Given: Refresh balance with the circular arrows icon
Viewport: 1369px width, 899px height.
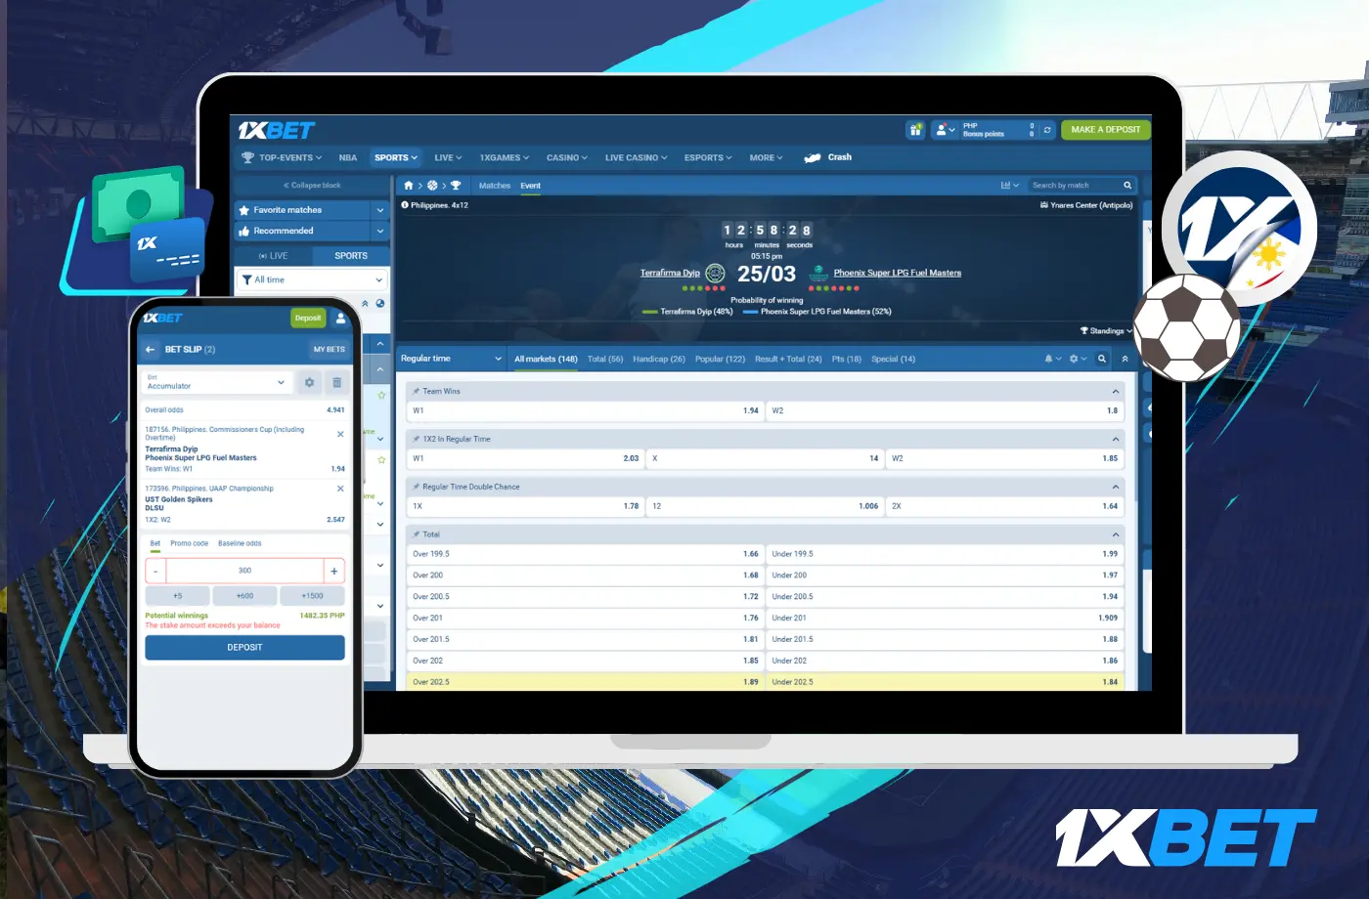Looking at the screenshot, I should click(1047, 129).
